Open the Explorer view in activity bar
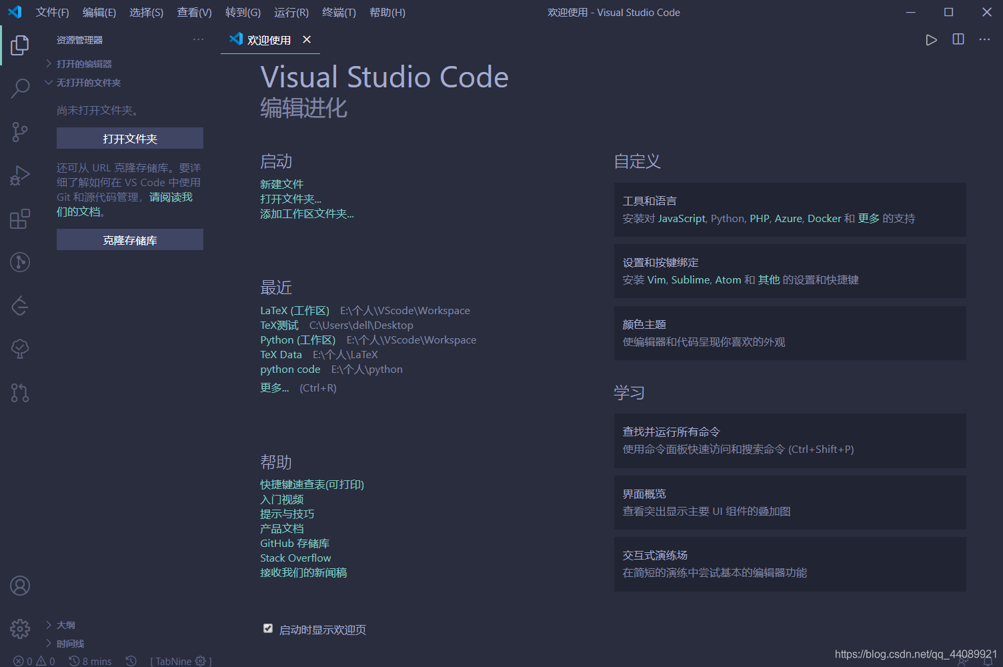The height and width of the screenshot is (667, 1003). tap(20, 45)
